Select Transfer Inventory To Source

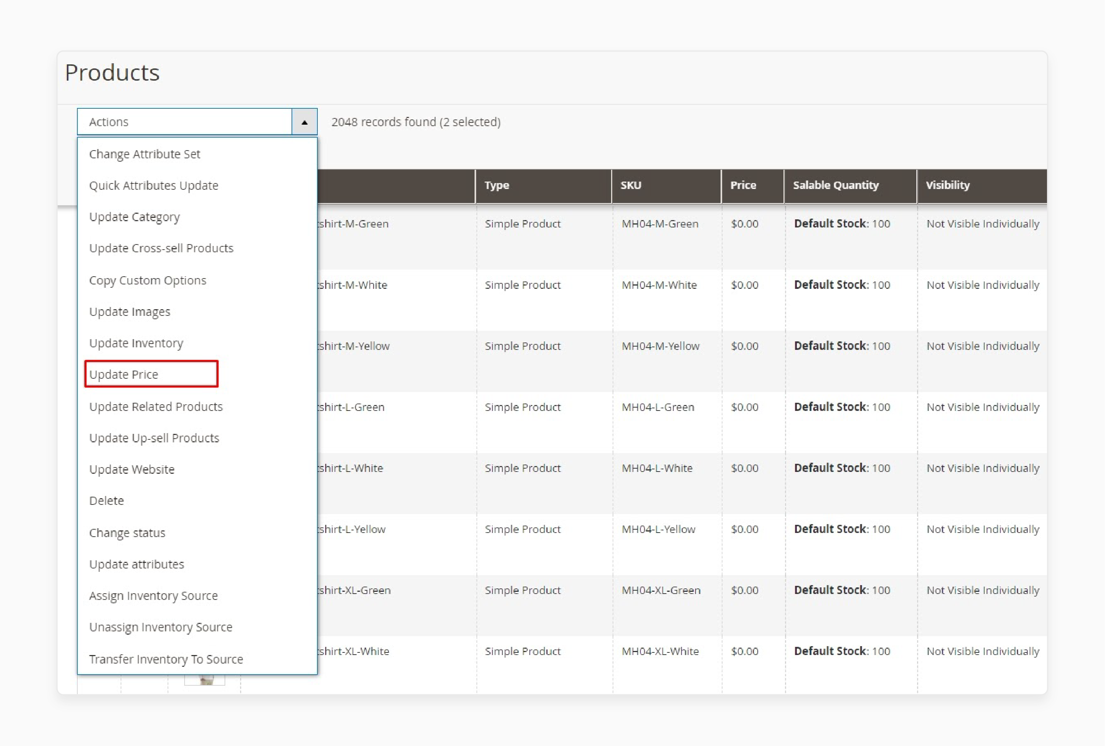coord(166,659)
